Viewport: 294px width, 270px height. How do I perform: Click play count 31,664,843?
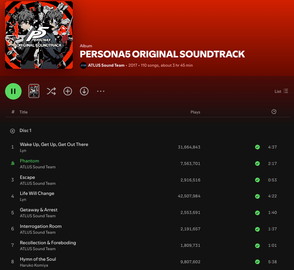pyautogui.click(x=189, y=147)
